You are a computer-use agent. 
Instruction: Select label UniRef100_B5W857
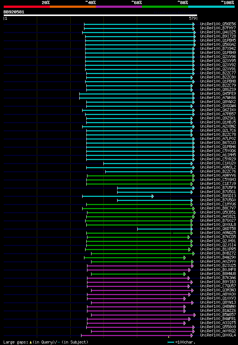pyautogui.click(x=218, y=315)
